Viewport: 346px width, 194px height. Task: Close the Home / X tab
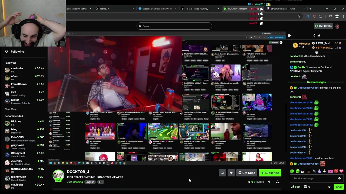(x=133, y=9)
